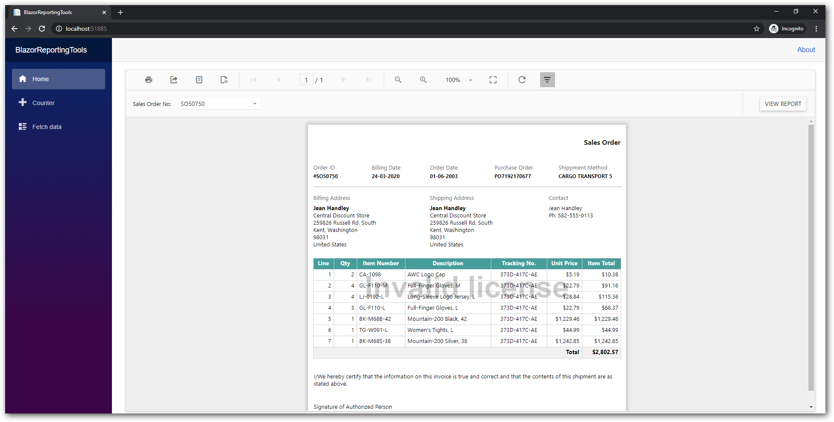Switch to the Counter page

tap(44, 103)
